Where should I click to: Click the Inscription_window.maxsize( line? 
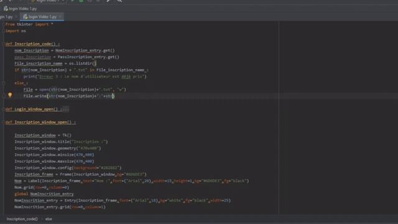point(54,161)
